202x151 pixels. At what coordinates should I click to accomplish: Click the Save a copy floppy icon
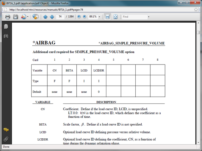pyautogui.click(x=15, y=17)
